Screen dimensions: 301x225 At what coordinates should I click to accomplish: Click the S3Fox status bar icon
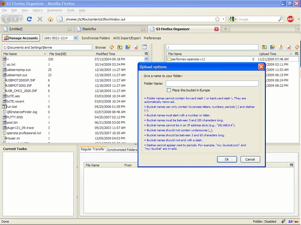pos(293,221)
